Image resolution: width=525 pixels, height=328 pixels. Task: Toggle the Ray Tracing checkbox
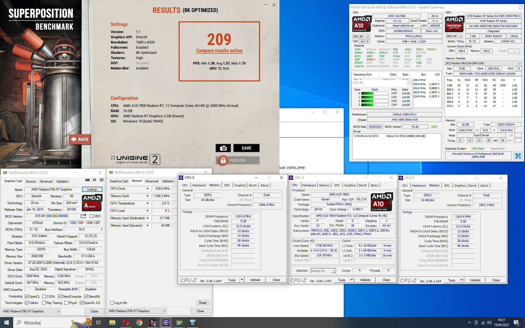click(x=44, y=303)
